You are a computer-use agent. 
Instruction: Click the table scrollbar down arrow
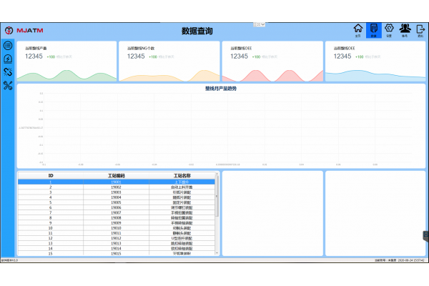tap(217, 253)
